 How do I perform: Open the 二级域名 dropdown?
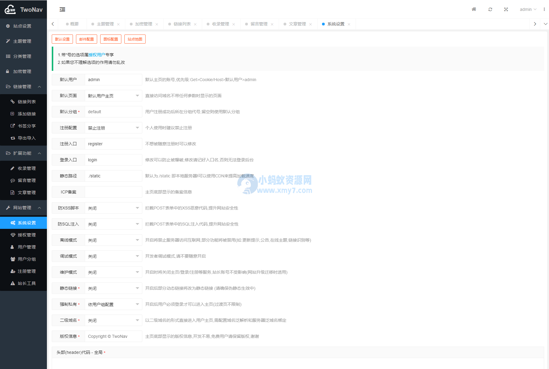(x=113, y=320)
